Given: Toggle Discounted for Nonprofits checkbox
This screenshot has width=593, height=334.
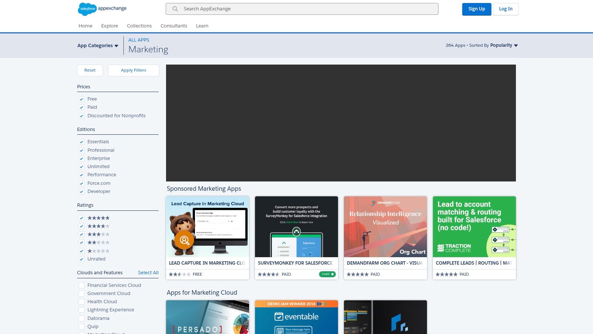Looking at the screenshot, I should pyautogui.click(x=82, y=116).
